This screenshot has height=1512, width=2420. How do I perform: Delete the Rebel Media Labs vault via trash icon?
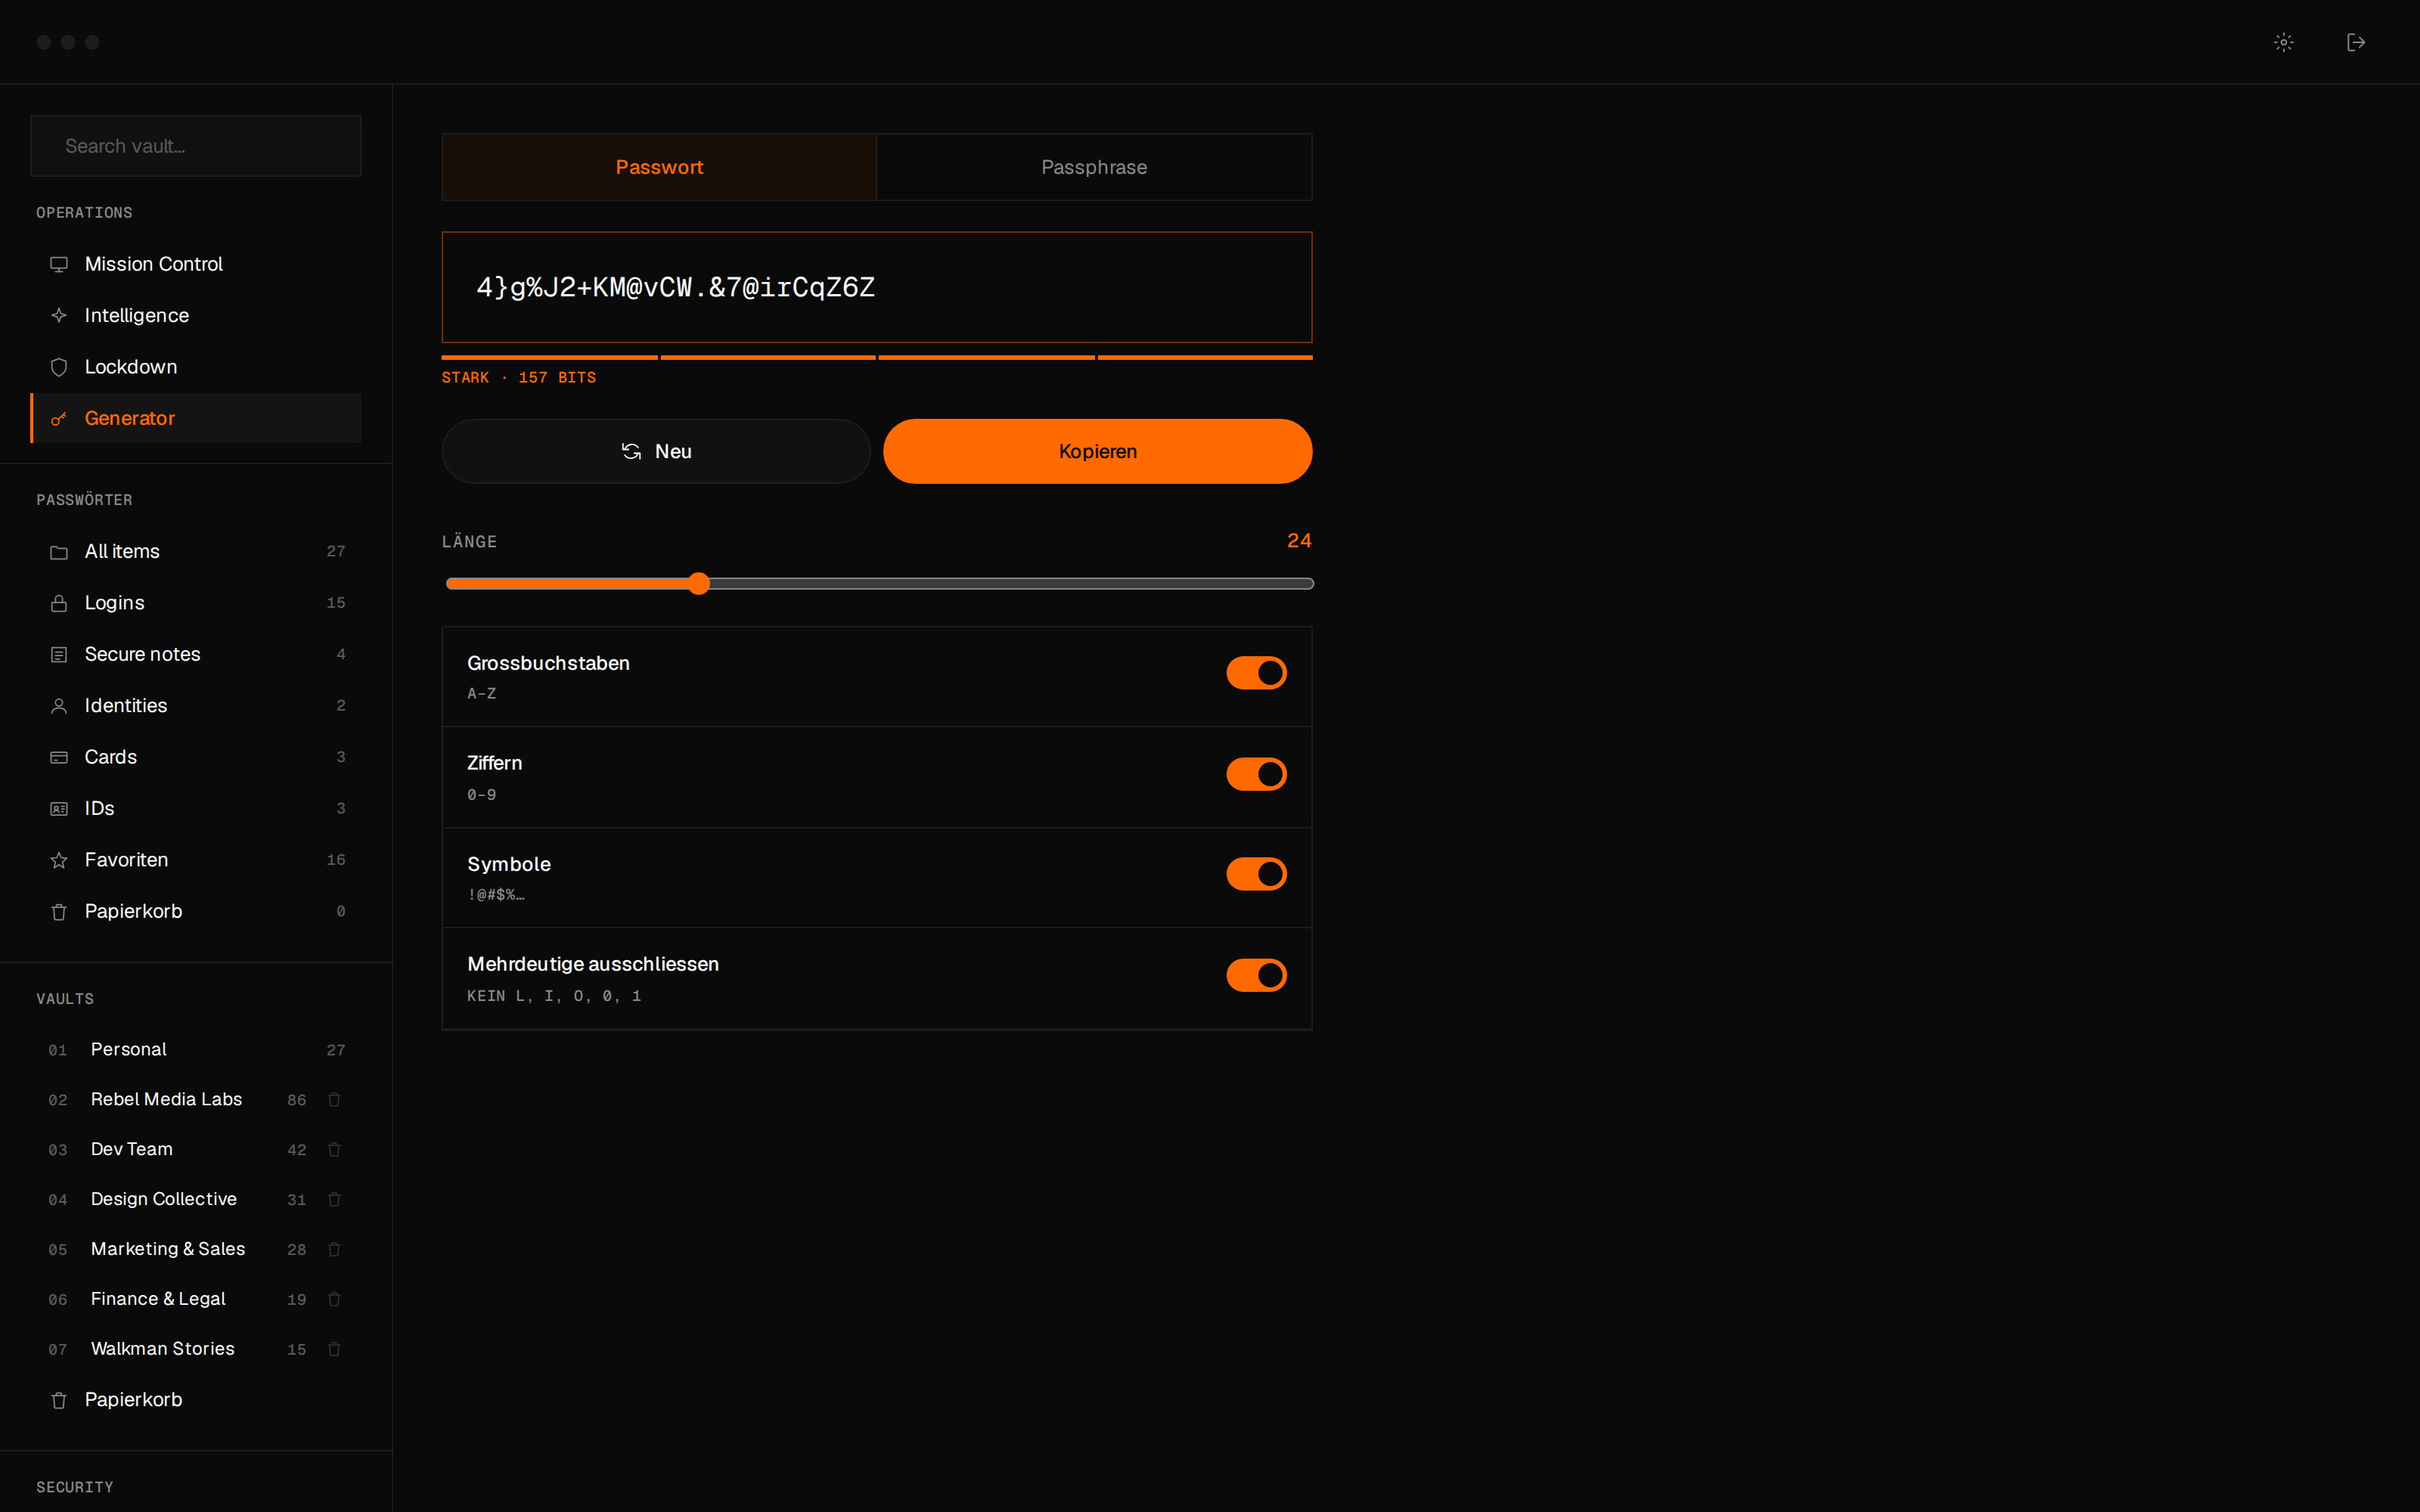[335, 1099]
